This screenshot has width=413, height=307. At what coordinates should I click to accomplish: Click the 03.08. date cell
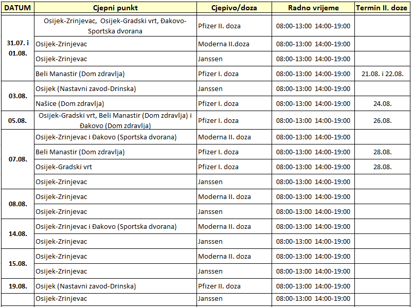(x=17, y=96)
